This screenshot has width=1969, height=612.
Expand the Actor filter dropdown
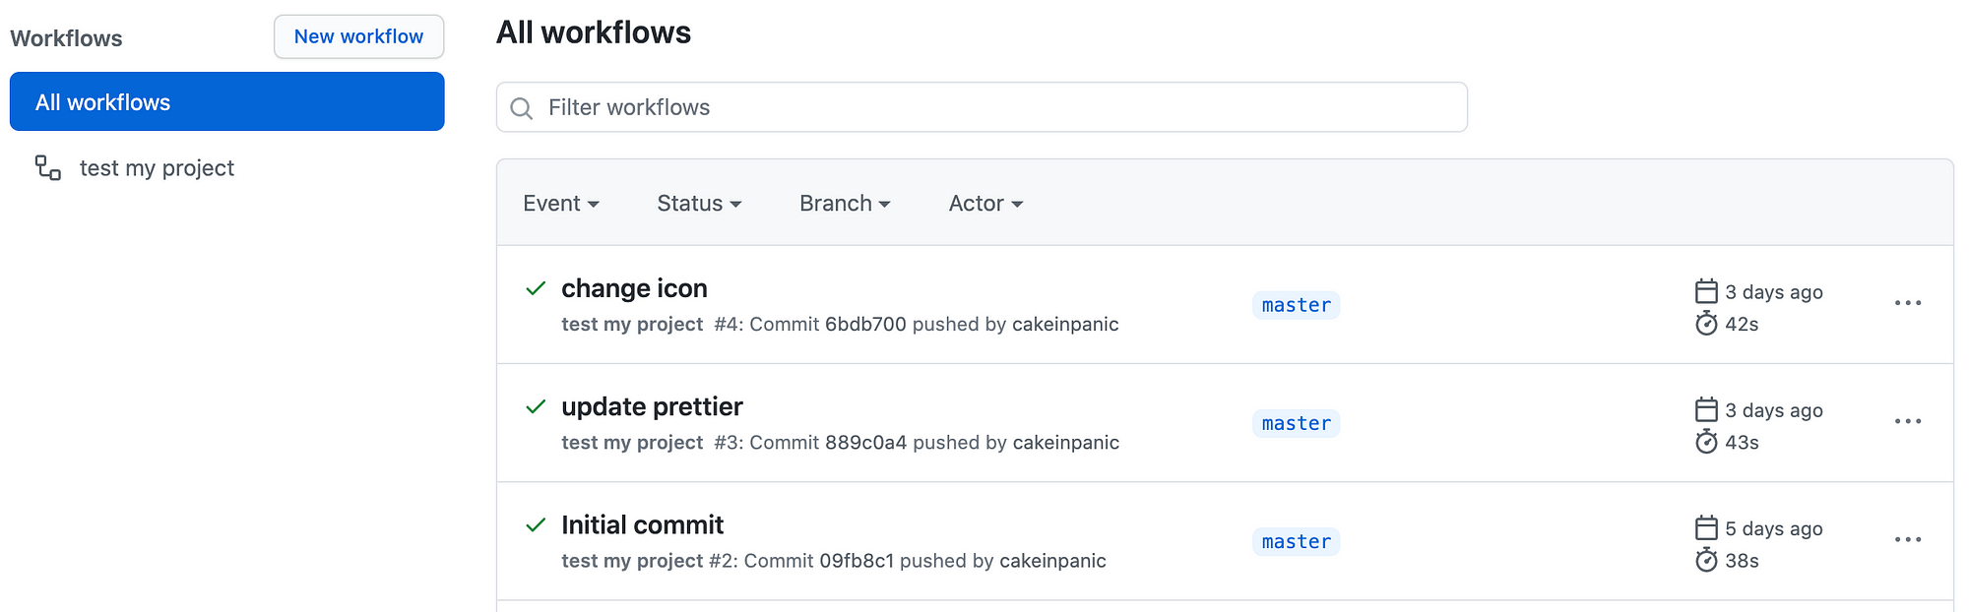point(985,204)
